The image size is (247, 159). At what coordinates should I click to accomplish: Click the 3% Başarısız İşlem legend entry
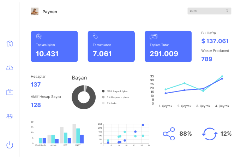pyautogui.click(x=118, y=97)
